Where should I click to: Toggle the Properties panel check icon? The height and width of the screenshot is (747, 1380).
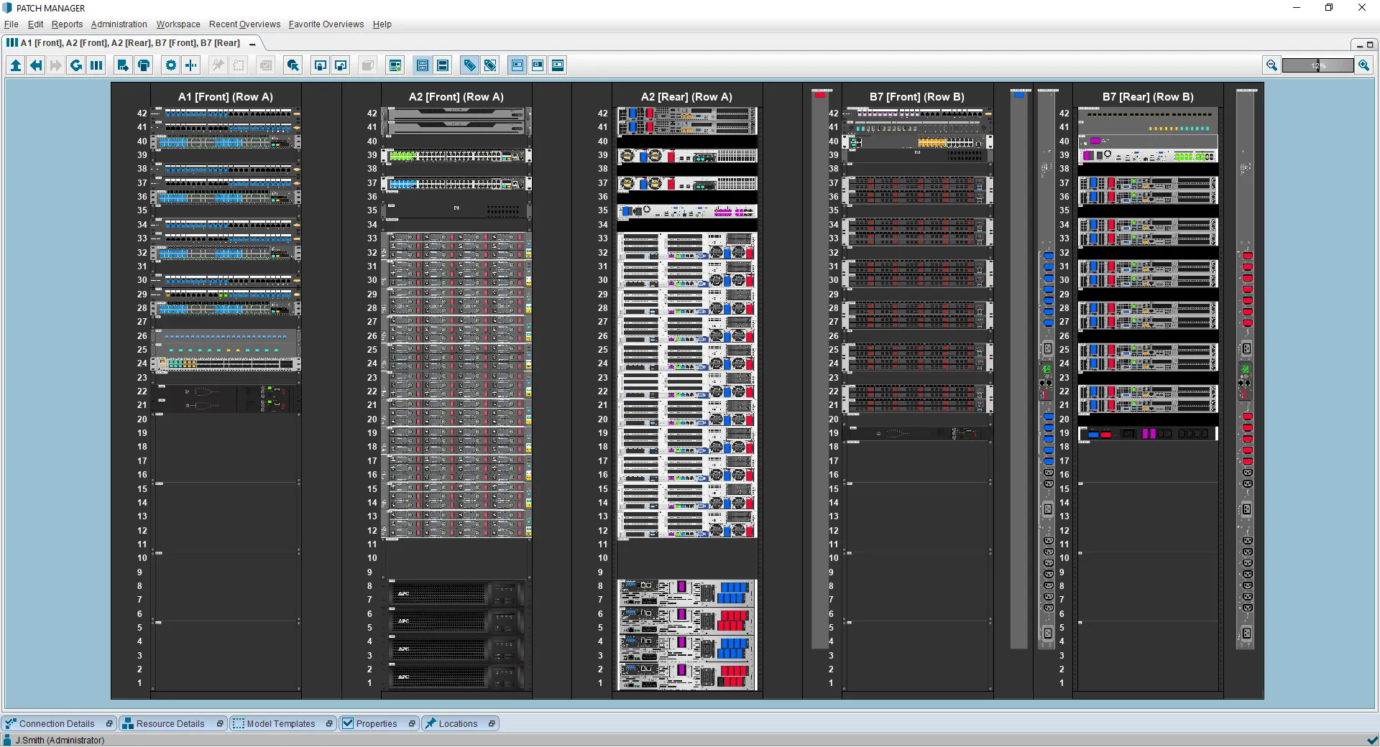tap(348, 723)
